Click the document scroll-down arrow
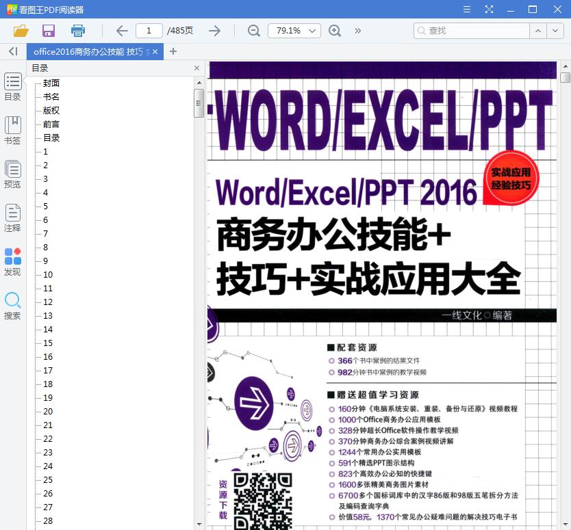The height and width of the screenshot is (530, 571). [x=565, y=525]
